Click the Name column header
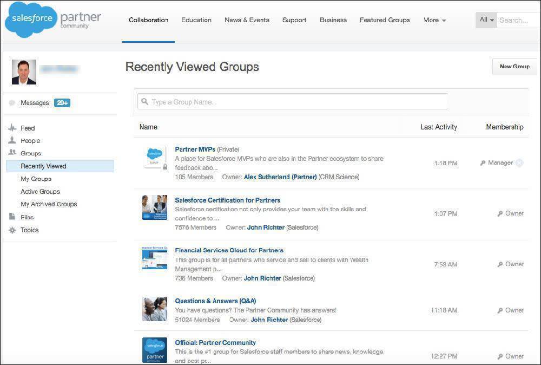 pos(148,127)
